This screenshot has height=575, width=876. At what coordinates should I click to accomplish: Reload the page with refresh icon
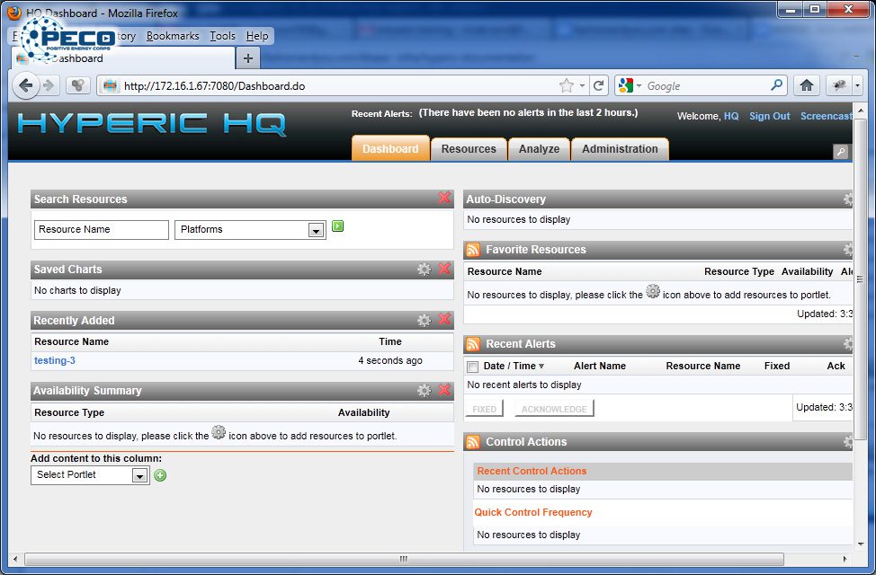tap(598, 85)
